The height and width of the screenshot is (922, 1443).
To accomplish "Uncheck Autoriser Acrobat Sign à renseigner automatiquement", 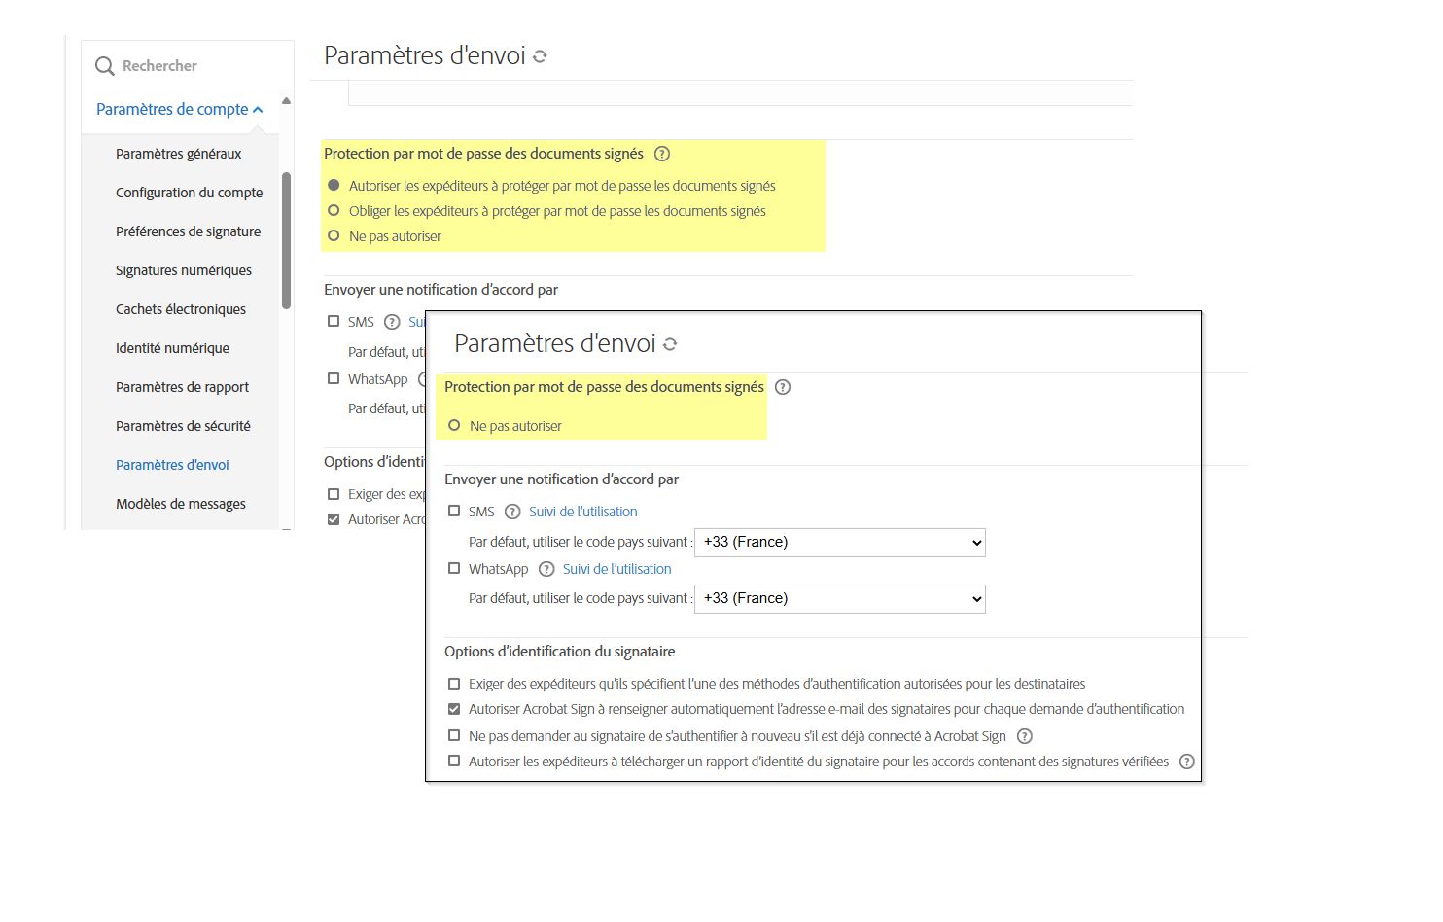I will (x=454, y=709).
